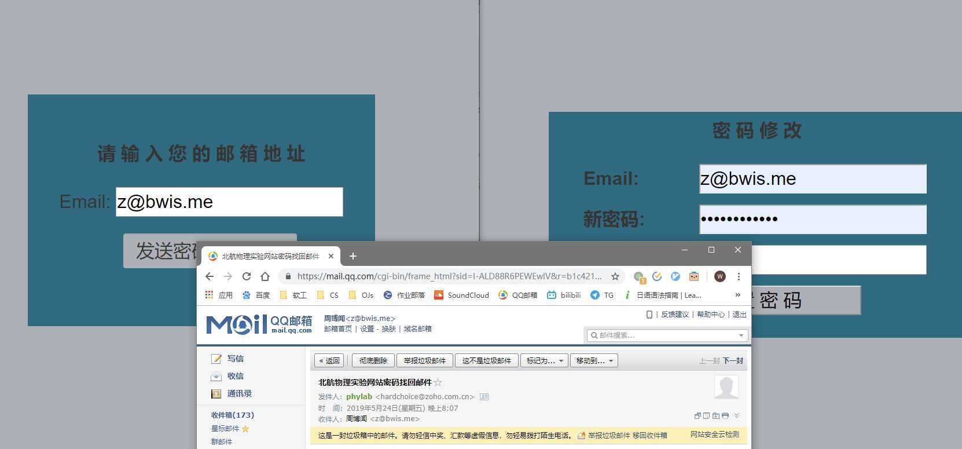Click the sender avatar thumbnail
This screenshot has width=962, height=449.
726,387
